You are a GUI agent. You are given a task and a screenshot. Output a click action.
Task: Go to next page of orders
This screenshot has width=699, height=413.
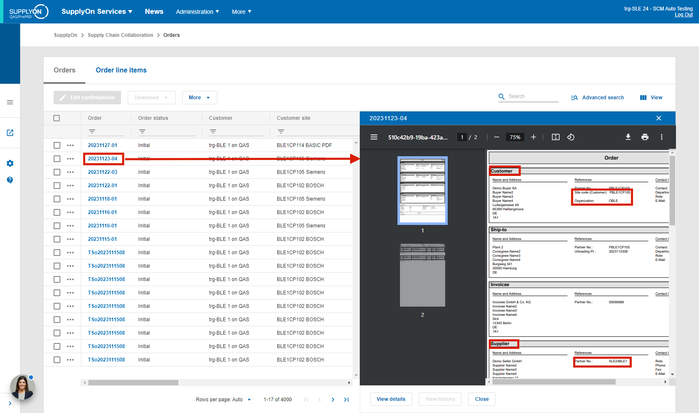coord(333,400)
